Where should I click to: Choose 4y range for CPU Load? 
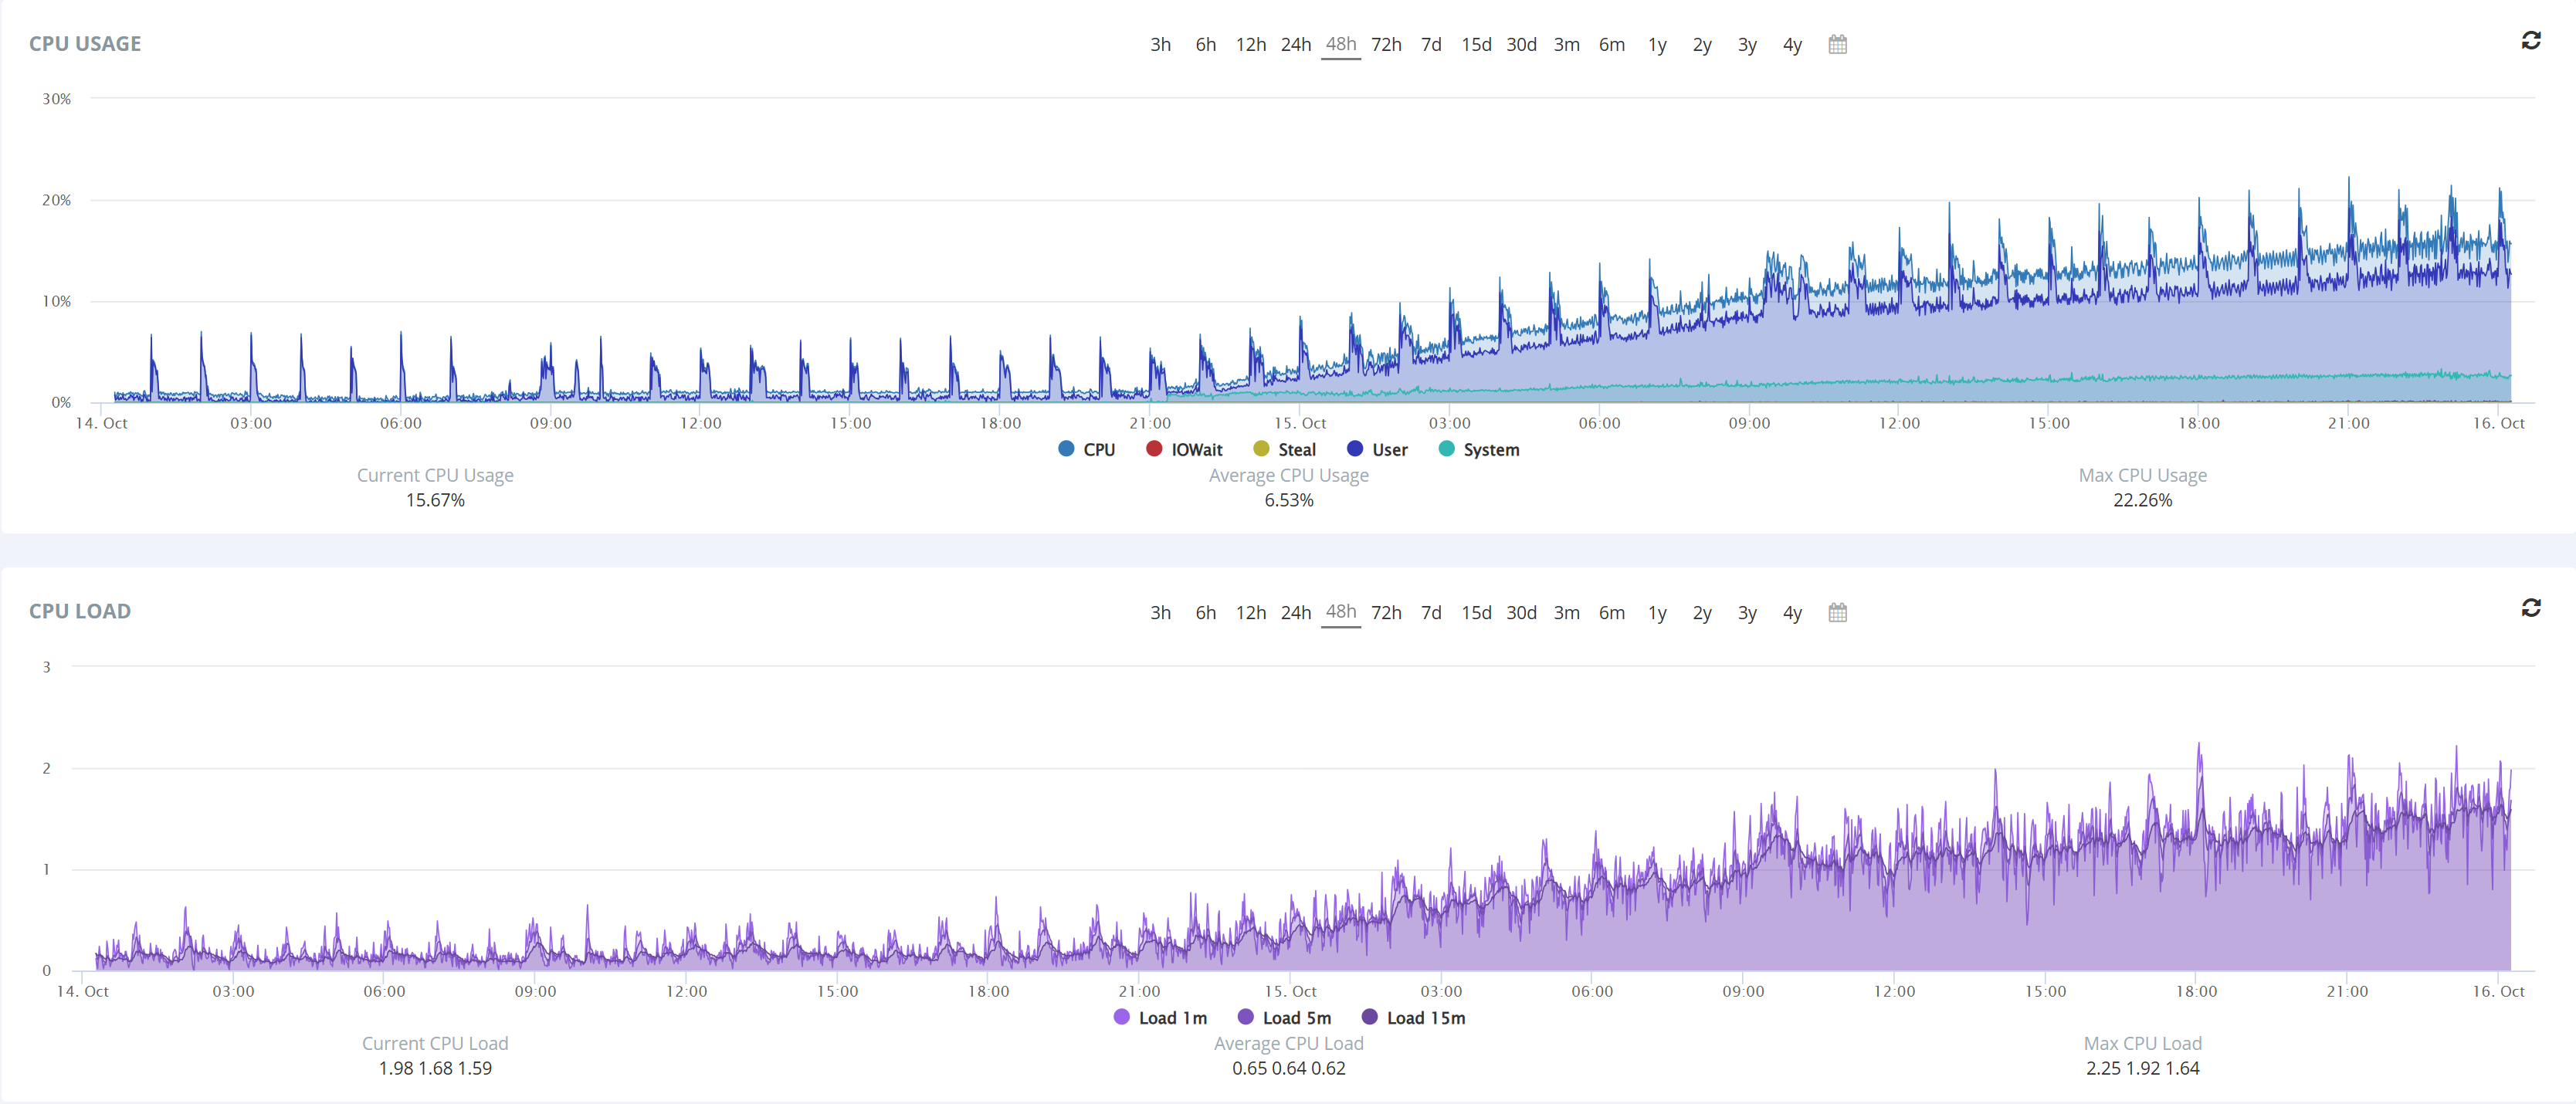coord(1792,612)
